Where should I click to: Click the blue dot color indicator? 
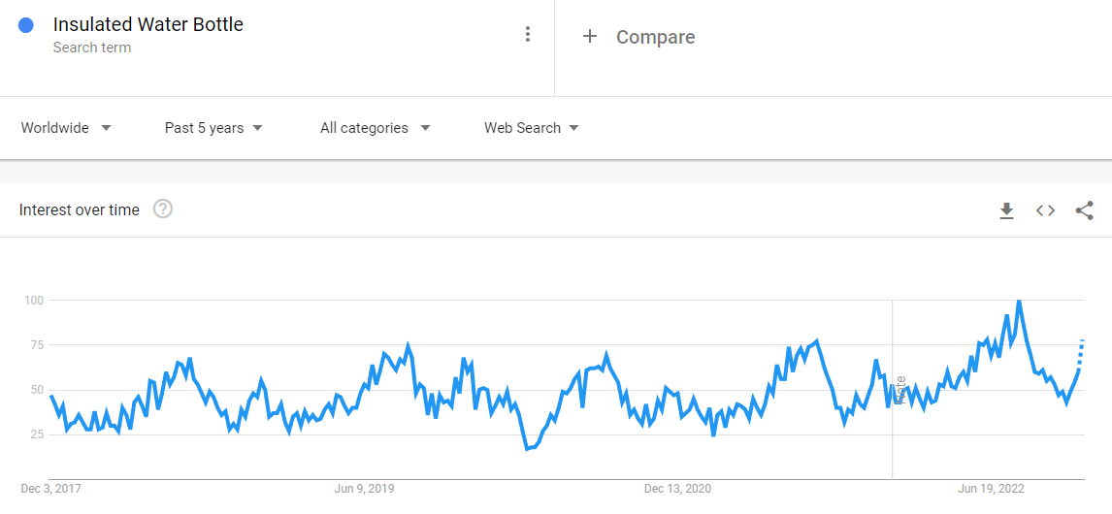click(x=27, y=26)
